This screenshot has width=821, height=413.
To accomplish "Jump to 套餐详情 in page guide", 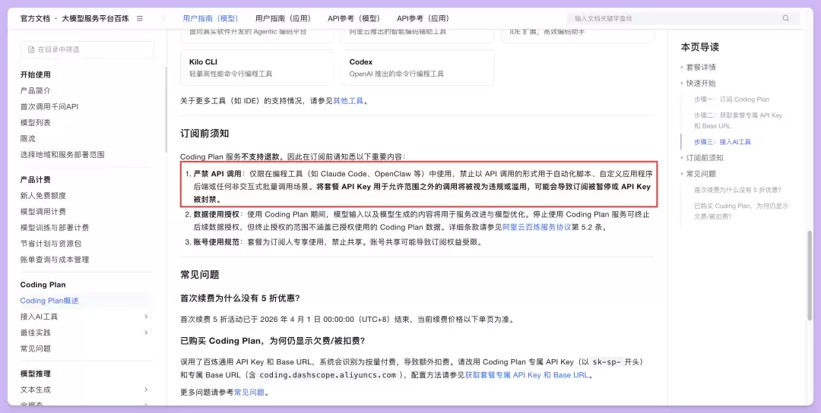I will (x=701, y=68).
